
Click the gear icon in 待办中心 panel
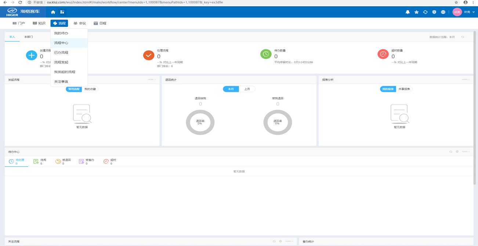click(457, 152)
